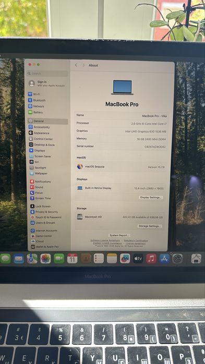Edit the computer name MacBook Pro - Vika

154,116
